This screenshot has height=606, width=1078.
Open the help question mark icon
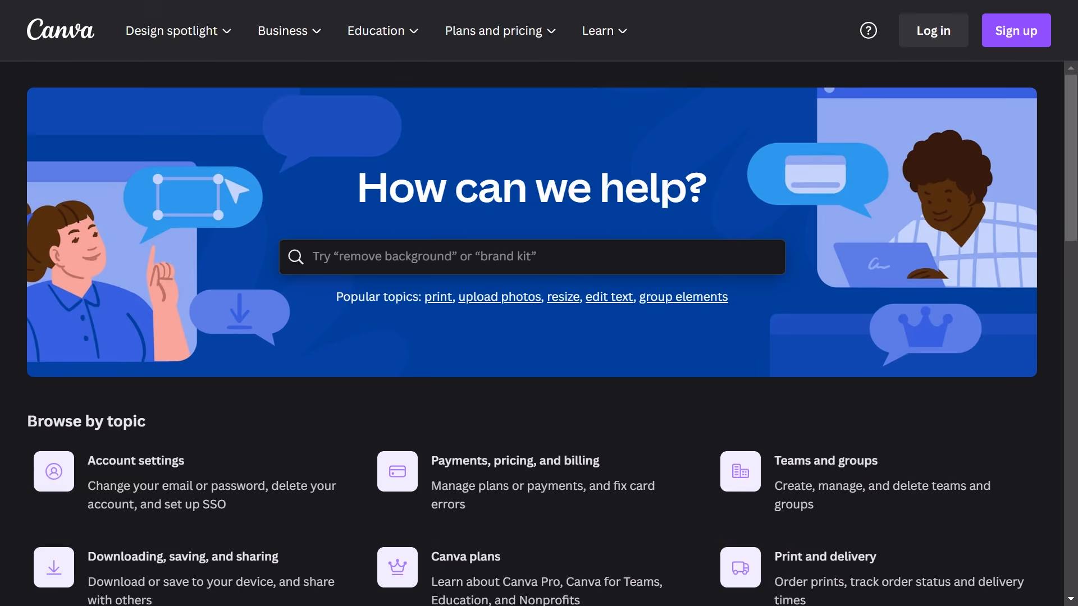(868, 30)
